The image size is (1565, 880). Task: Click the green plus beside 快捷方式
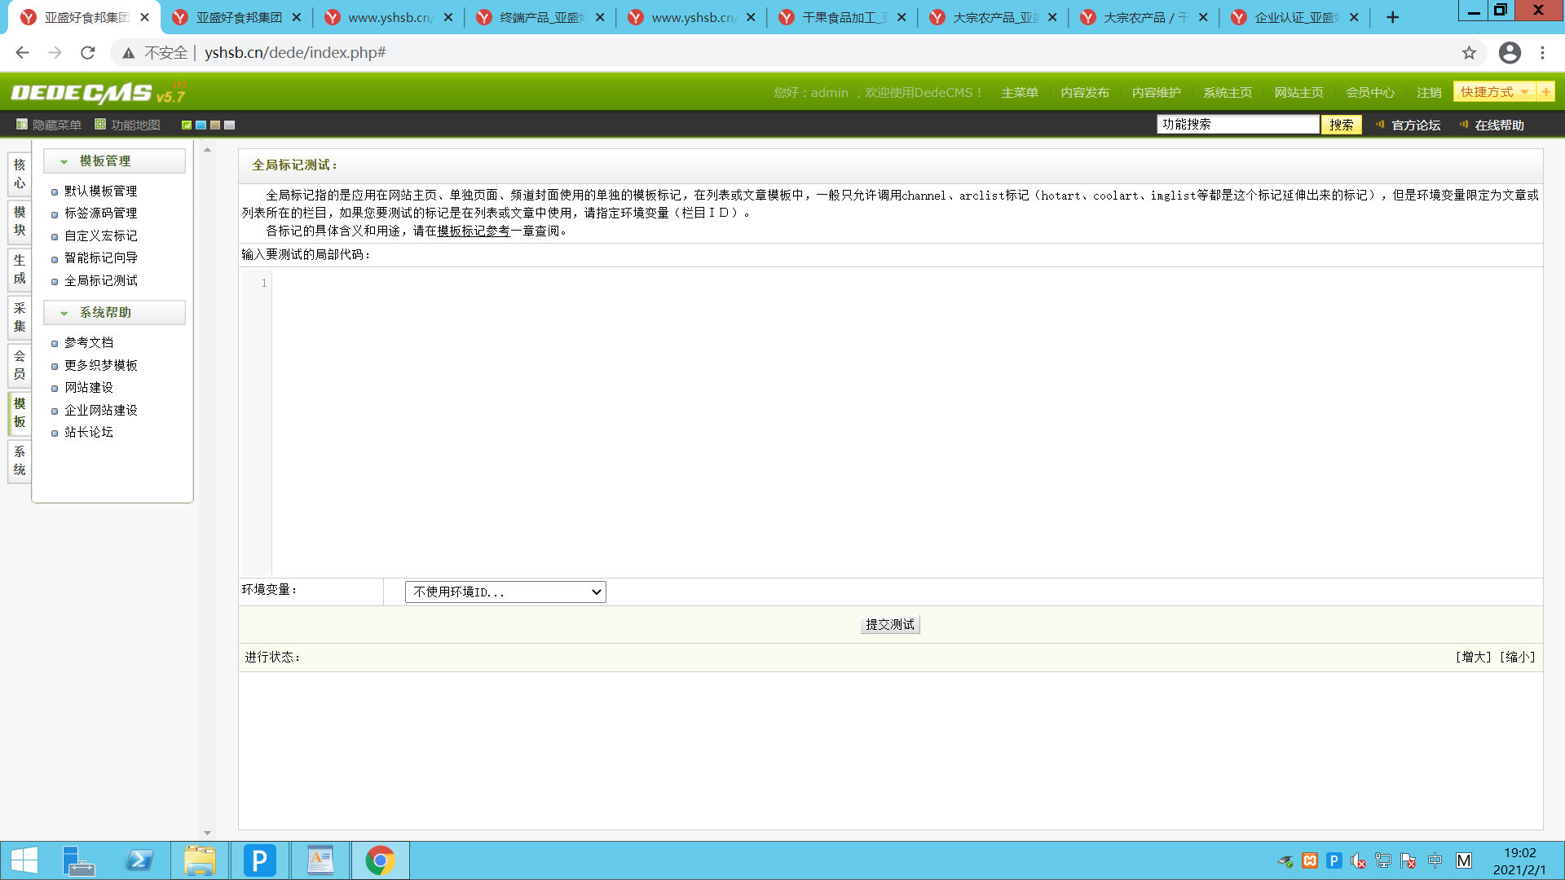point(1547,91)
